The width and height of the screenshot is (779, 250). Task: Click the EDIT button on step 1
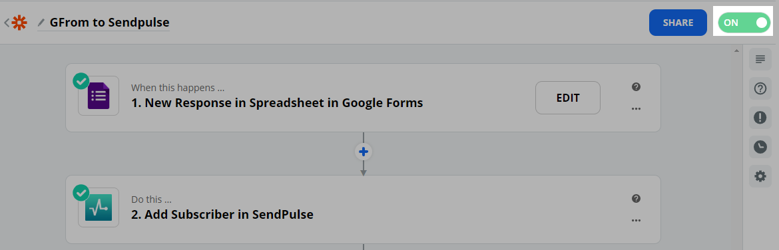point(568,98)
